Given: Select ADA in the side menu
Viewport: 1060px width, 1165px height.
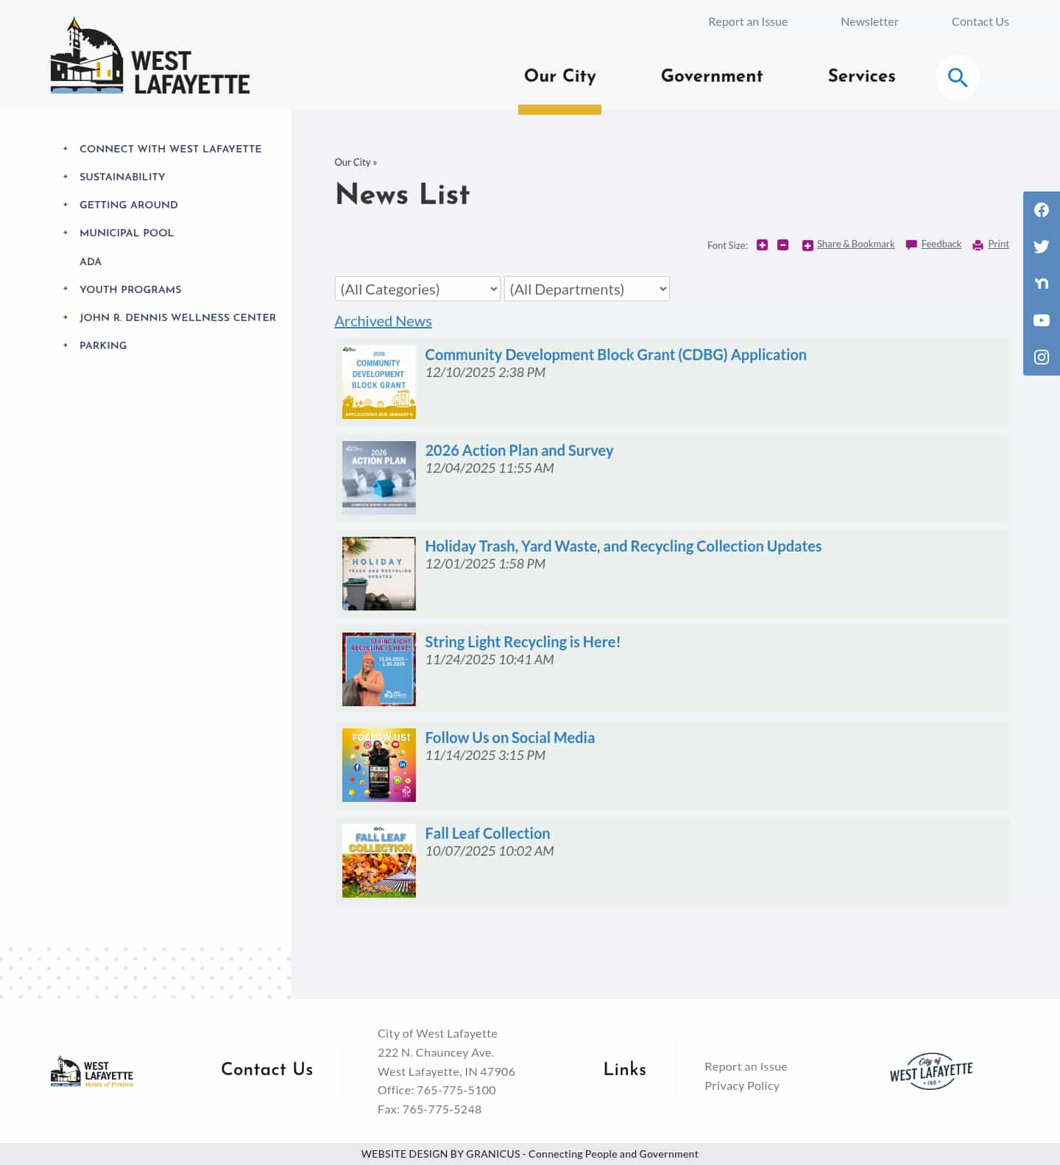Looking at the screenshot, I should 91,261.
